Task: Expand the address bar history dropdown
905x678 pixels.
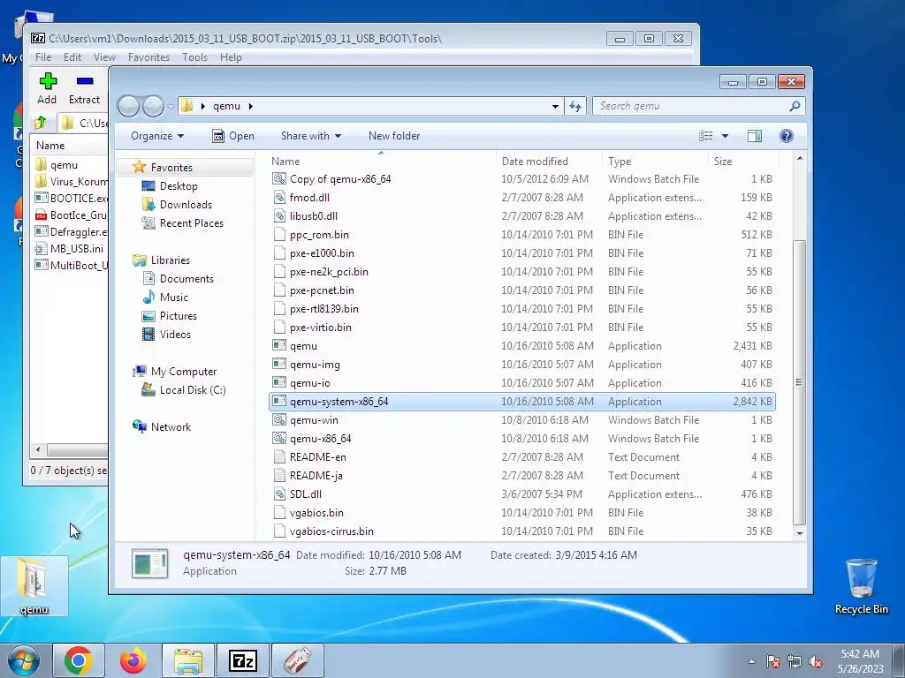Action: tap(555, 107)
